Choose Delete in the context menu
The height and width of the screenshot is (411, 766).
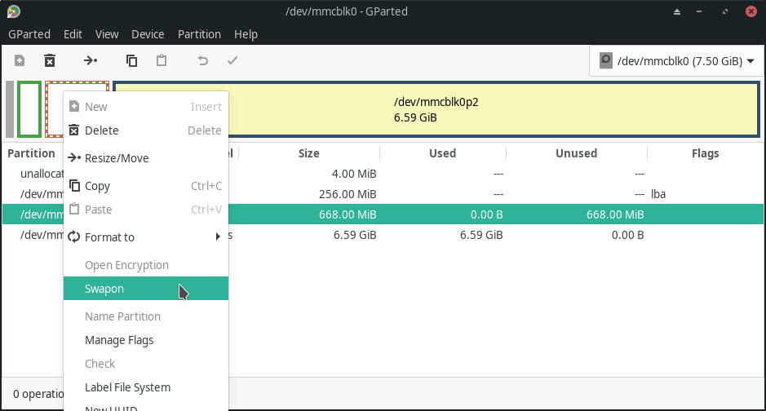(145, 130)
